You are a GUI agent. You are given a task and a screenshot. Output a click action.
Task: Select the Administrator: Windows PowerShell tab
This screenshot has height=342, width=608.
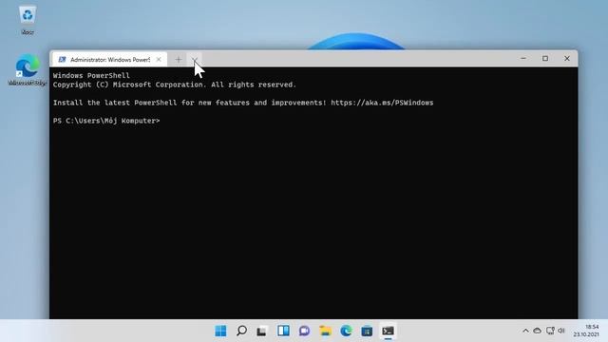click(x=109, y=59)
